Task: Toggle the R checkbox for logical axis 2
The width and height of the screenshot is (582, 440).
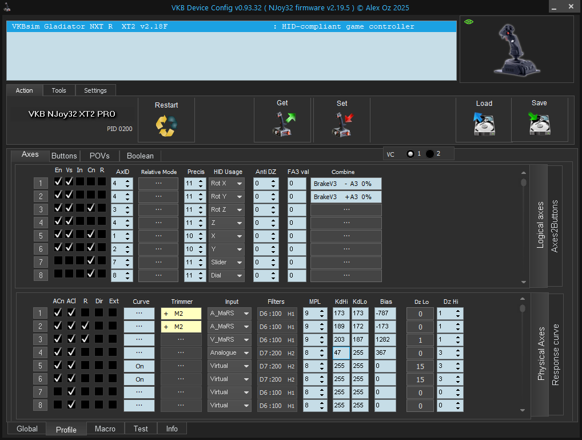Action: click(x=102, y=195)
